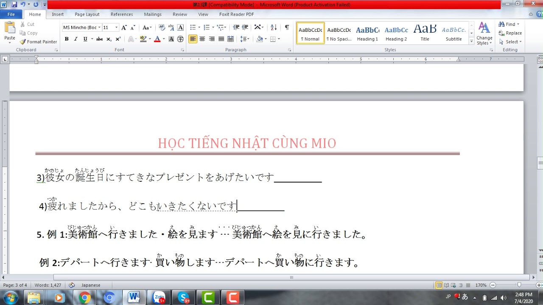Expand the Styles gallery More arrow
The image size is (543, 305).
(471, 42)
